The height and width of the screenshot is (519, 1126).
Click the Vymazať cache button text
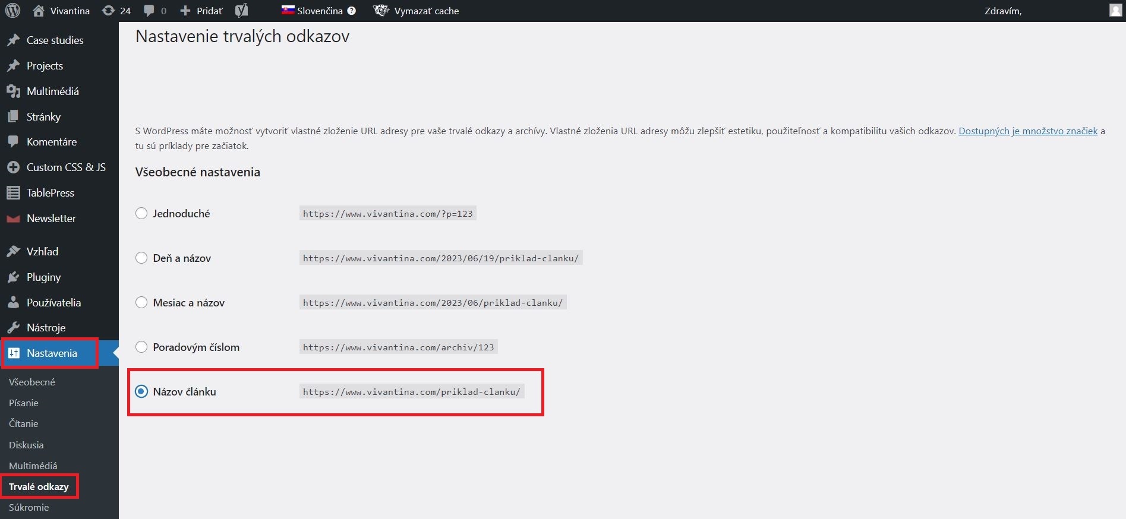pos(427,11)
